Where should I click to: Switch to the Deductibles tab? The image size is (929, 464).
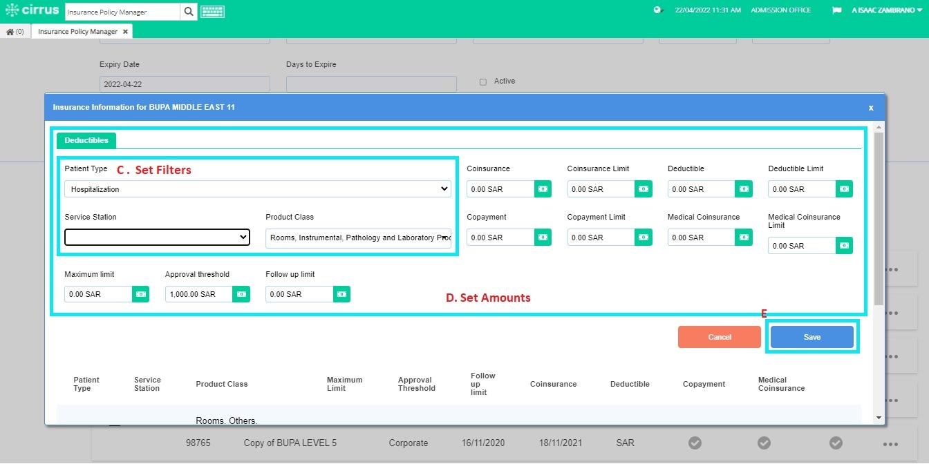pos(86,139)
